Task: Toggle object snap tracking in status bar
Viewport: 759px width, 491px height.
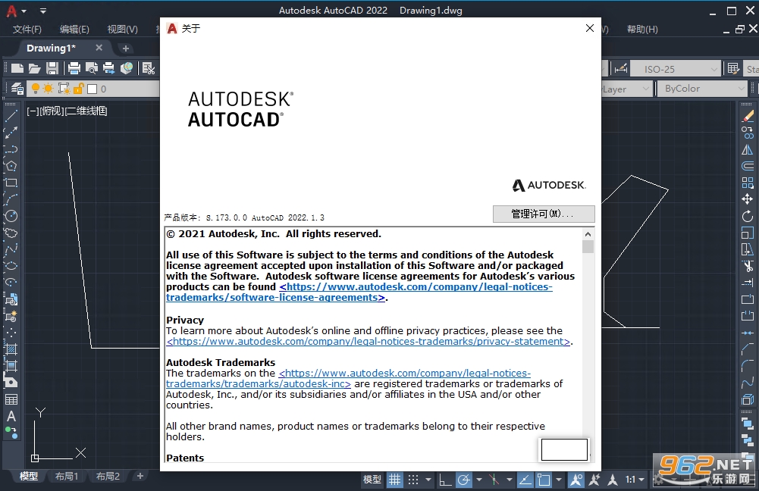Action: coord(525,480)
